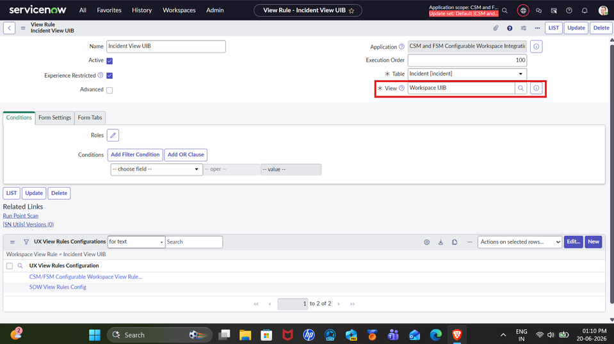The height and width of the screenshot is (344, 614).
Task: Click the back arrow button
Action: (x=10, y=28)
